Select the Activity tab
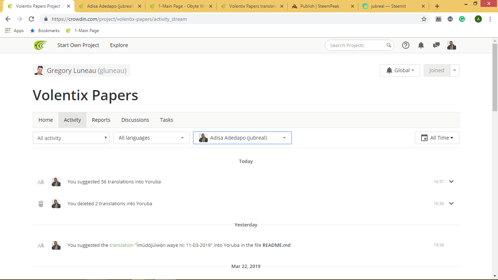Image resolution: width=498 pixels, height=280 pixels. tap(73, 120)
